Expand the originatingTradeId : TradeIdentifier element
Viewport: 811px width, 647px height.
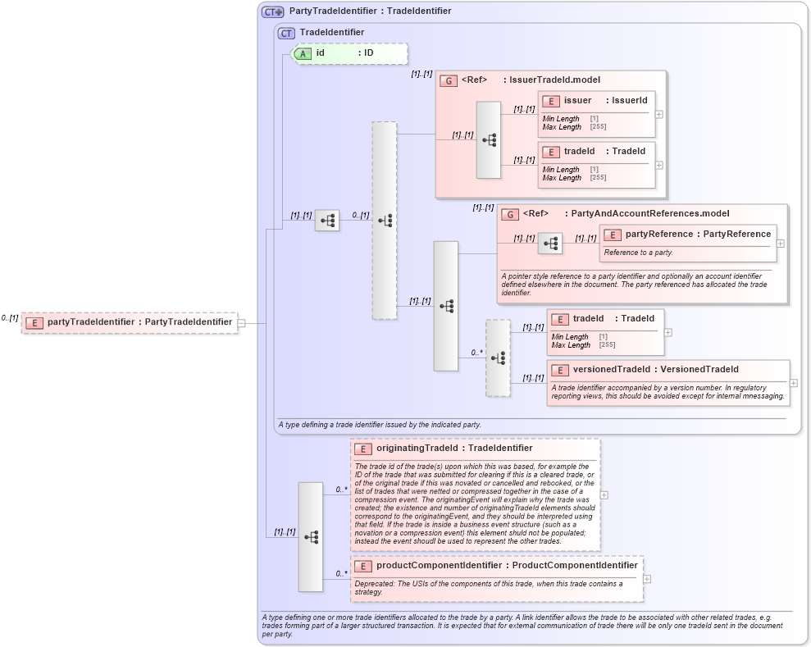(x=604, y=495)
